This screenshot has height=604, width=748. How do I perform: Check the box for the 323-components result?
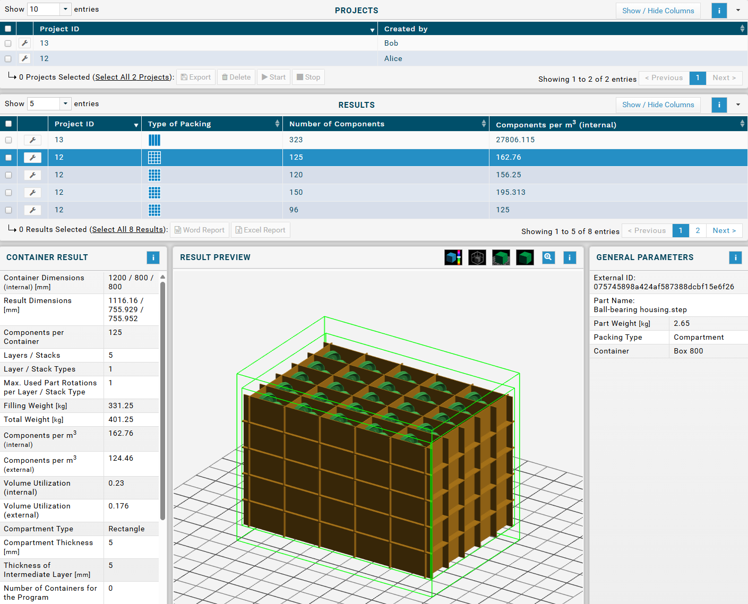(8, 140)
